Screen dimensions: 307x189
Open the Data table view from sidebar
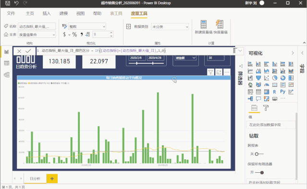point(6,63)
